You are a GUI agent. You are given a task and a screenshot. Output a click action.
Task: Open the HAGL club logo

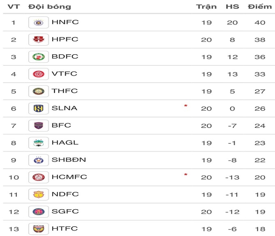click(x=39, y=143)
